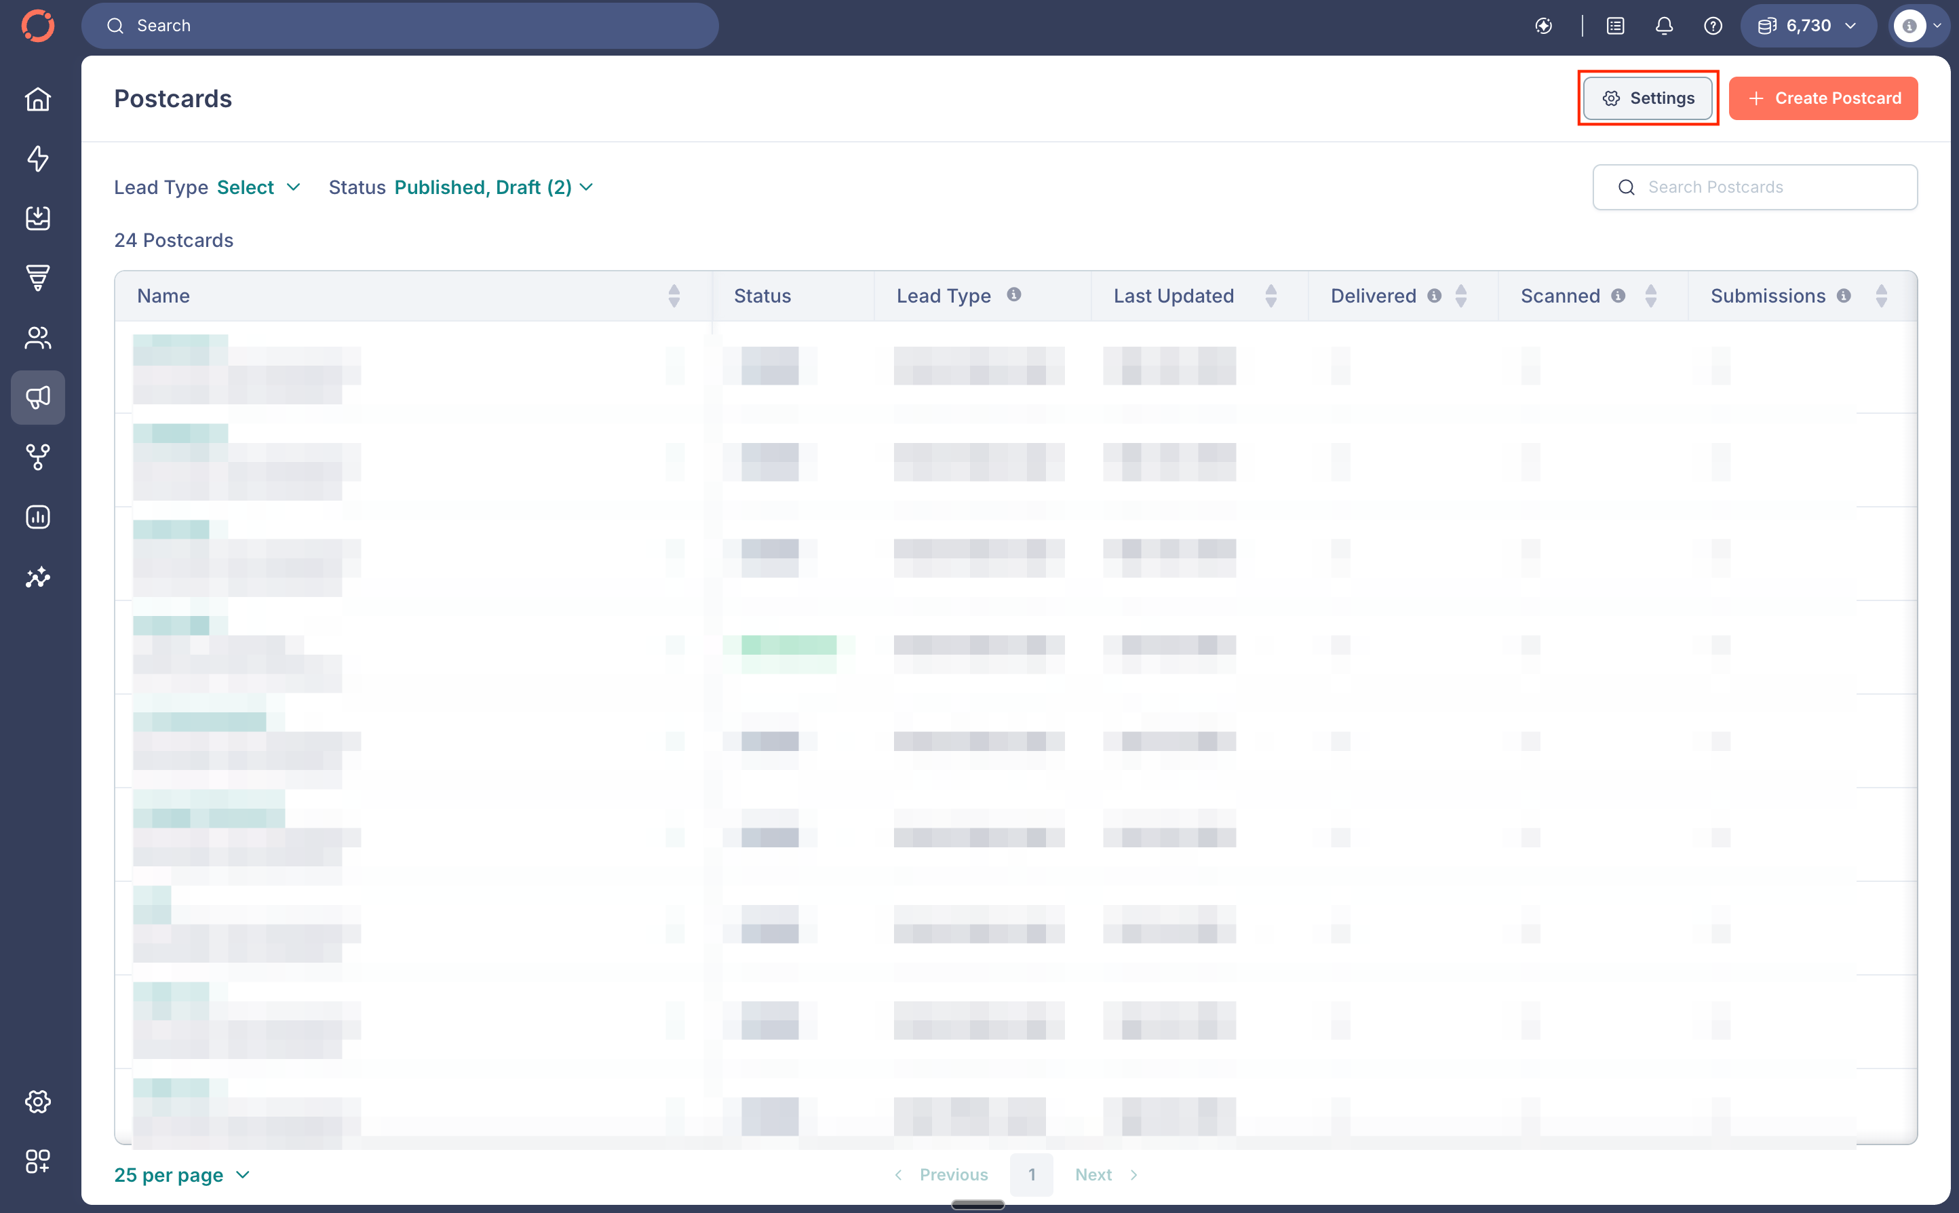
Task: Click the Settings button
Action: coord(1648,98)
